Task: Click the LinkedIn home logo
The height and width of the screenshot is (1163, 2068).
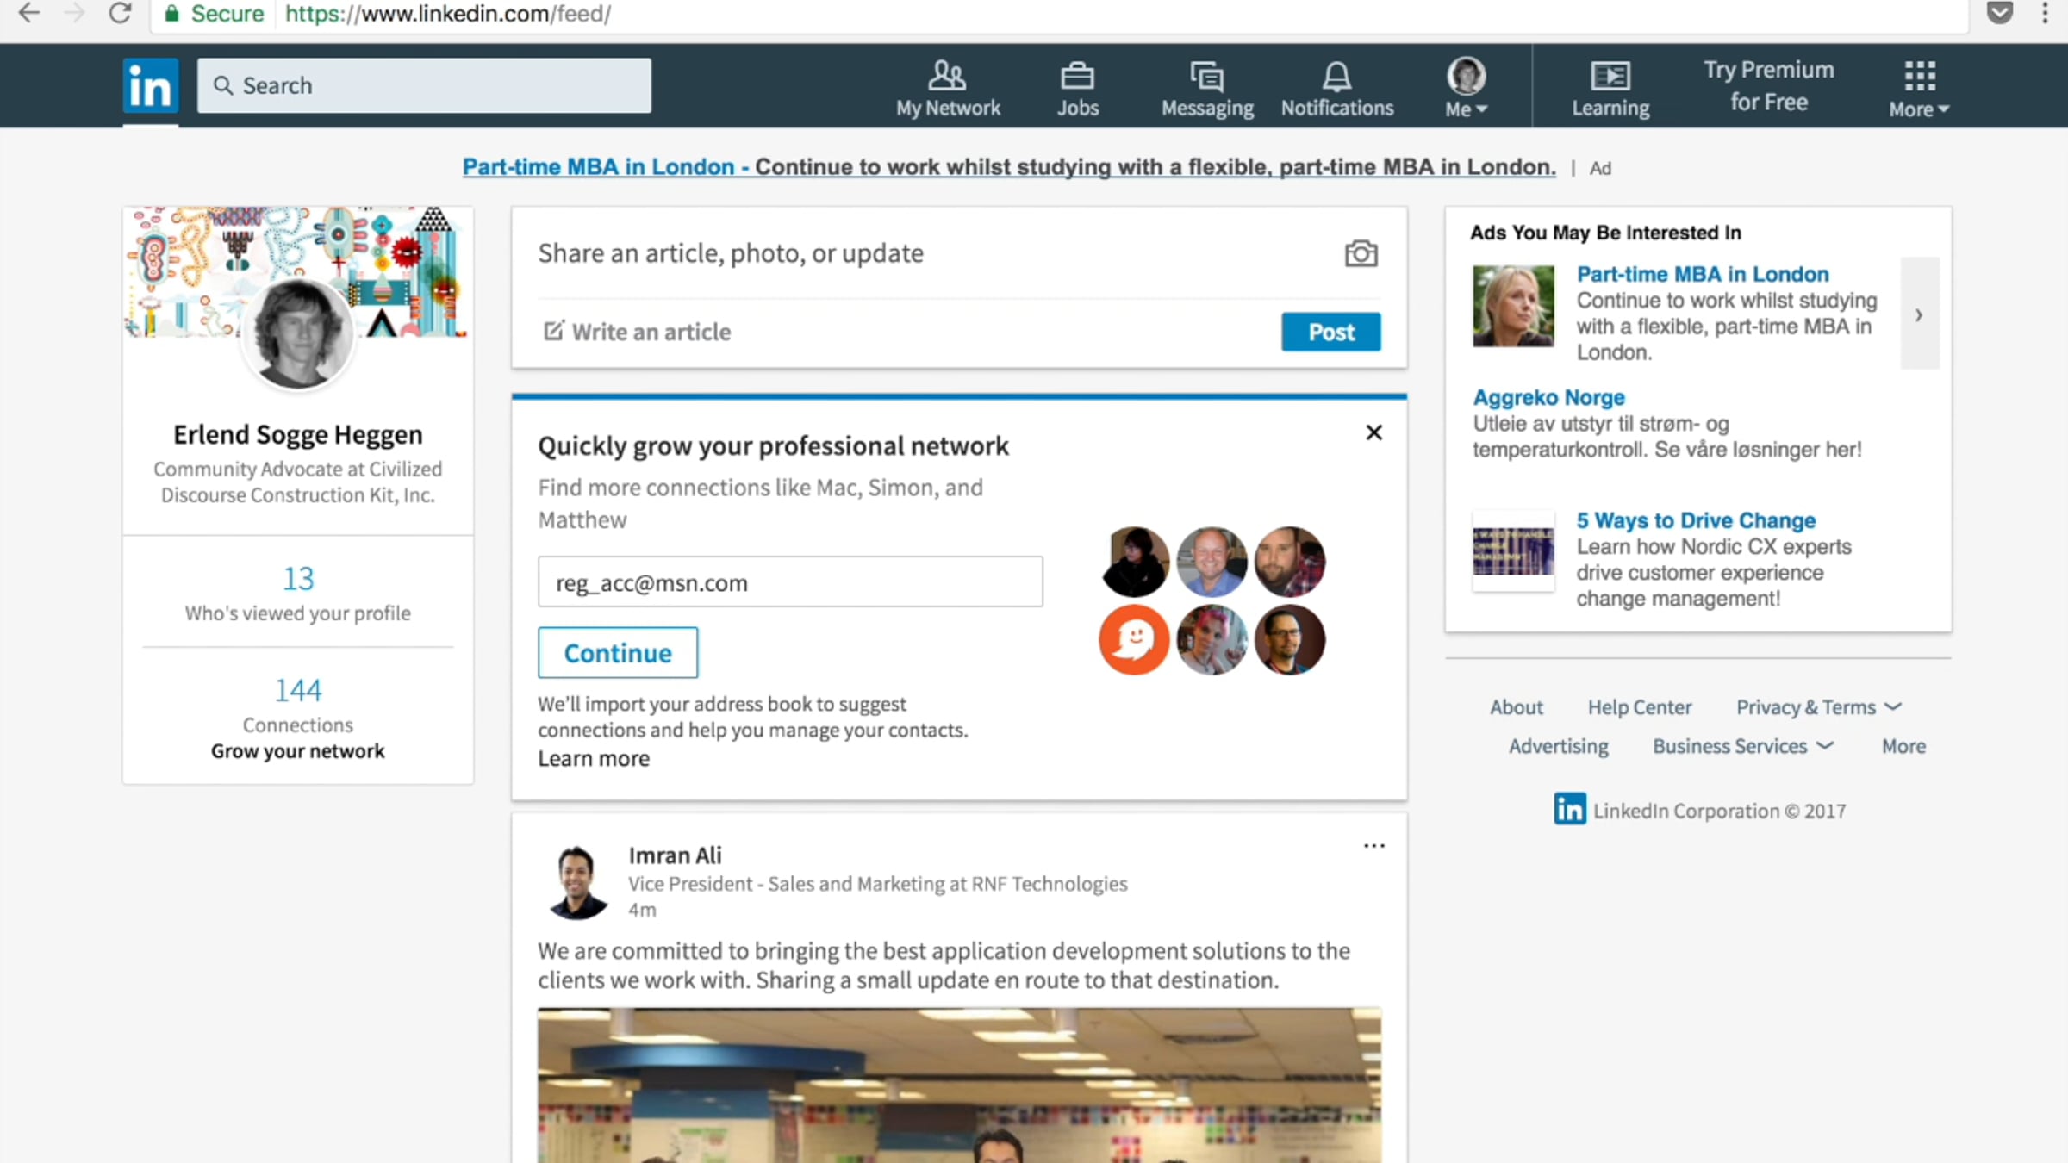Action: (150, 85)
